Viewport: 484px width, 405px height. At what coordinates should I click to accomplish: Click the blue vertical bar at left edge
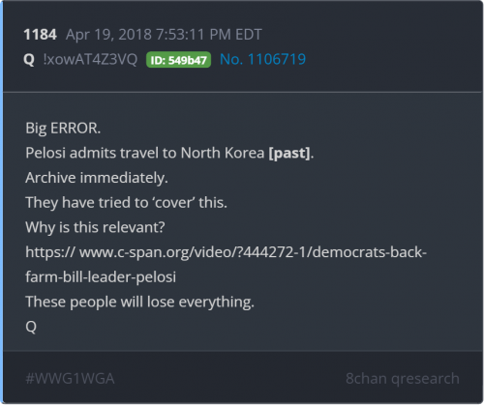point(2,202)
